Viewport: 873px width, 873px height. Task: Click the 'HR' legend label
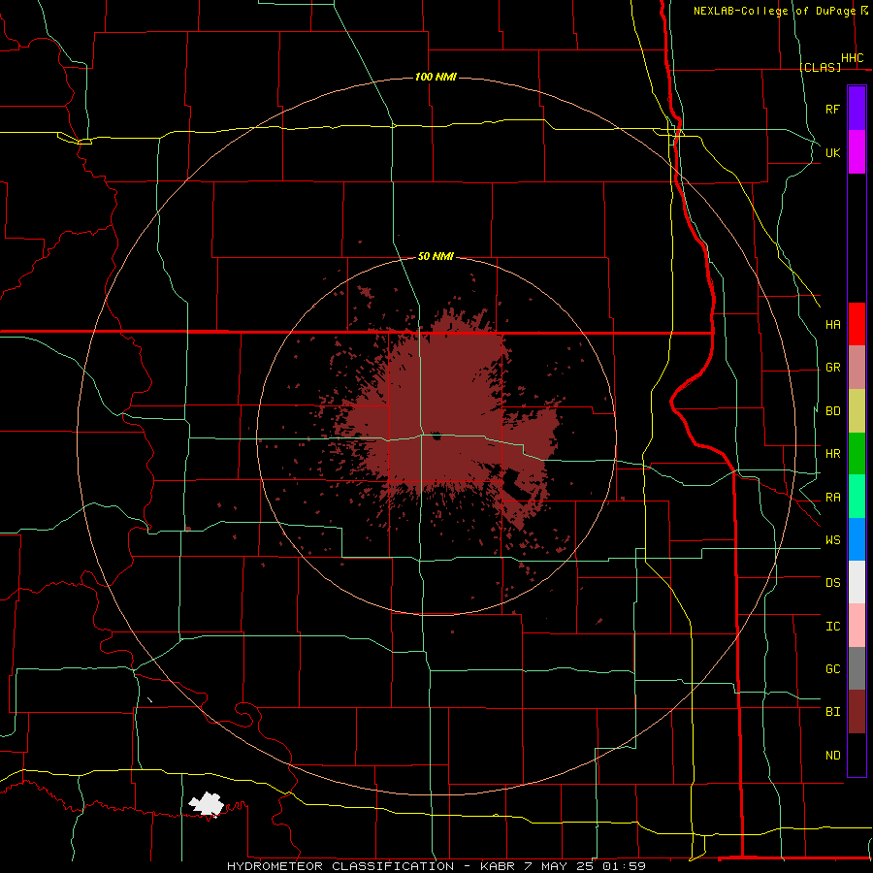point(832,454)
